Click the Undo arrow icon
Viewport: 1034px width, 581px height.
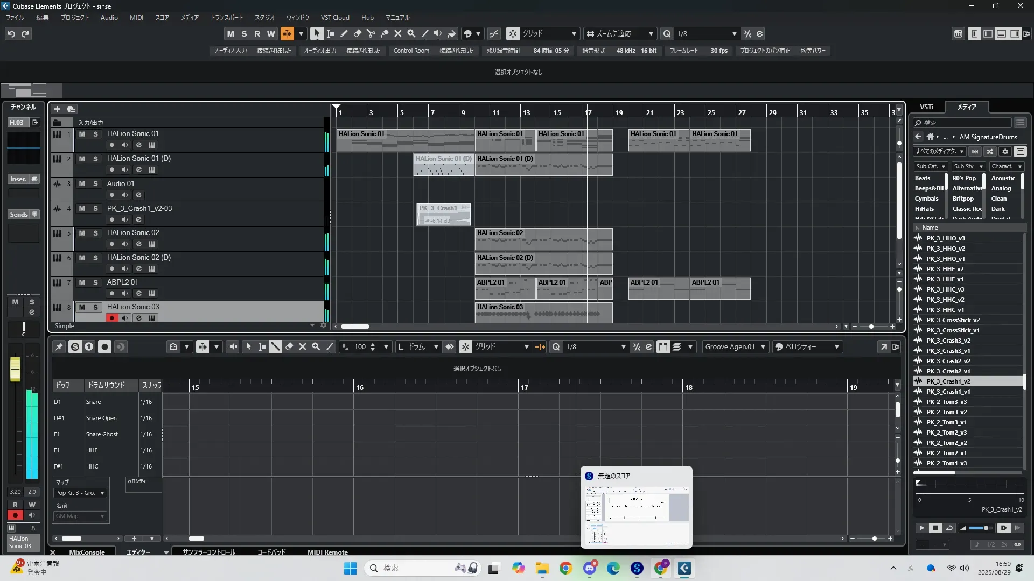point(11,34)
